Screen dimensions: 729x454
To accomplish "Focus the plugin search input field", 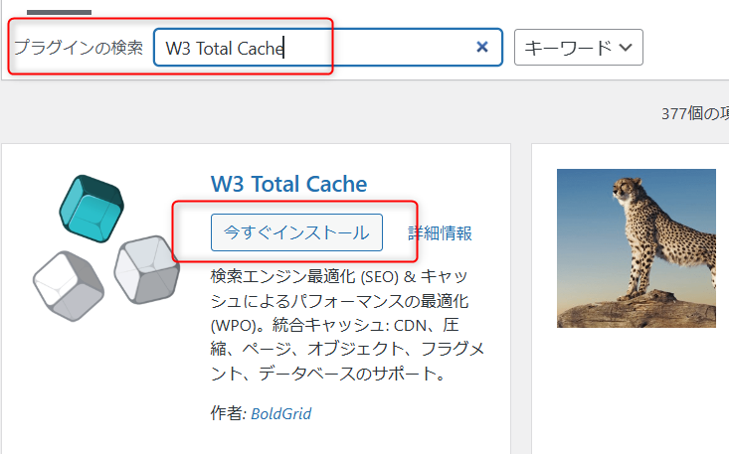I will (x=378, y=47).
